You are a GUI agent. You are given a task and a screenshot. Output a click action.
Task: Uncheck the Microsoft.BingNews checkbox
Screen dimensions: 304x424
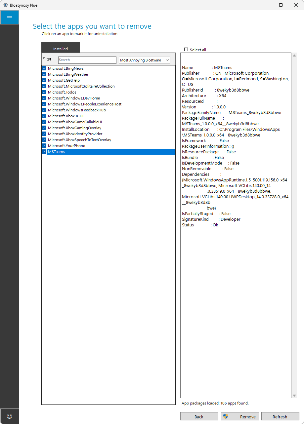tap(44, 68)
